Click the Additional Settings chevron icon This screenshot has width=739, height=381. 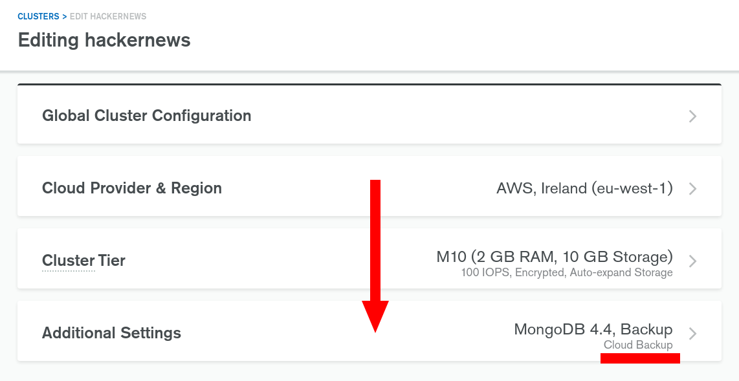tap(692, 334)
